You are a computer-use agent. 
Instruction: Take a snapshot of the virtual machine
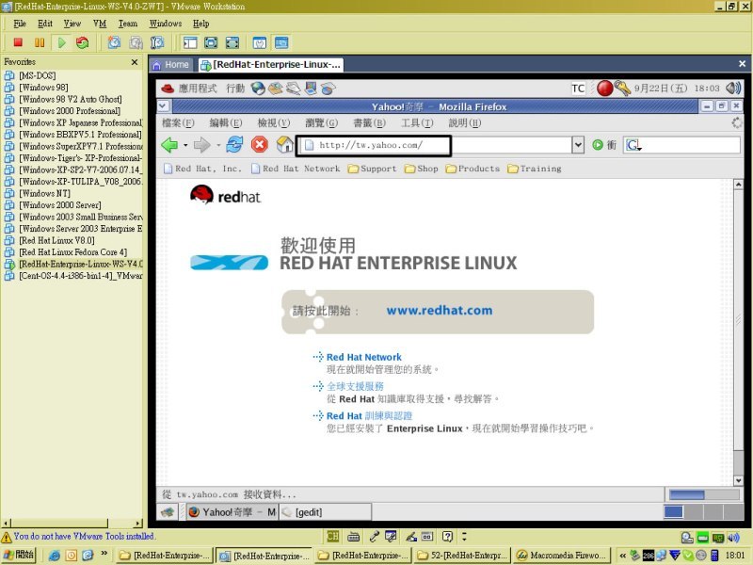(x=114, y=42)
